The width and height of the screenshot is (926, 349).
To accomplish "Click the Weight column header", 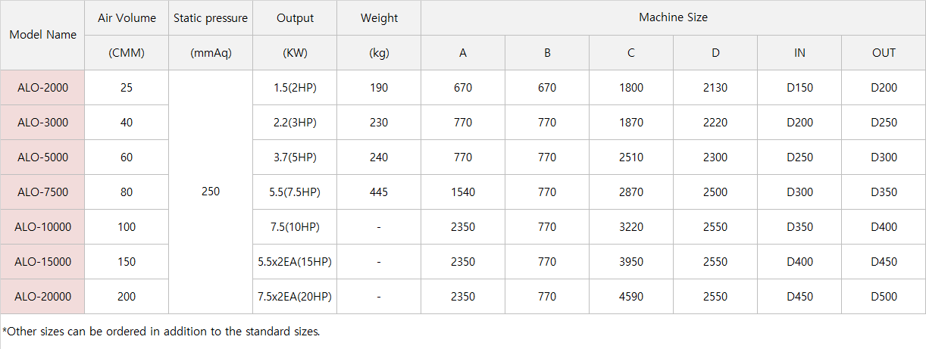I will [x=379, y=18].
